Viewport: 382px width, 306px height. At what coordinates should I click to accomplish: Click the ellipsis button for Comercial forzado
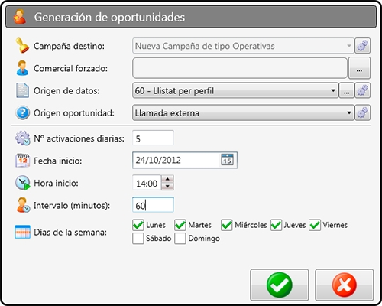[359, 68]
